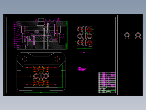
Task: Click part balloon number 21
Action: tap(63, 37)
